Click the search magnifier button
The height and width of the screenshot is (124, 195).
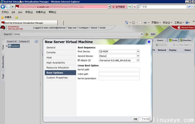coord(189,7)
